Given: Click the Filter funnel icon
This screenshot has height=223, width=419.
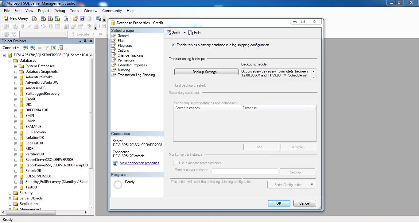Looking at the screenshot, I should click(x=47, y=48).
